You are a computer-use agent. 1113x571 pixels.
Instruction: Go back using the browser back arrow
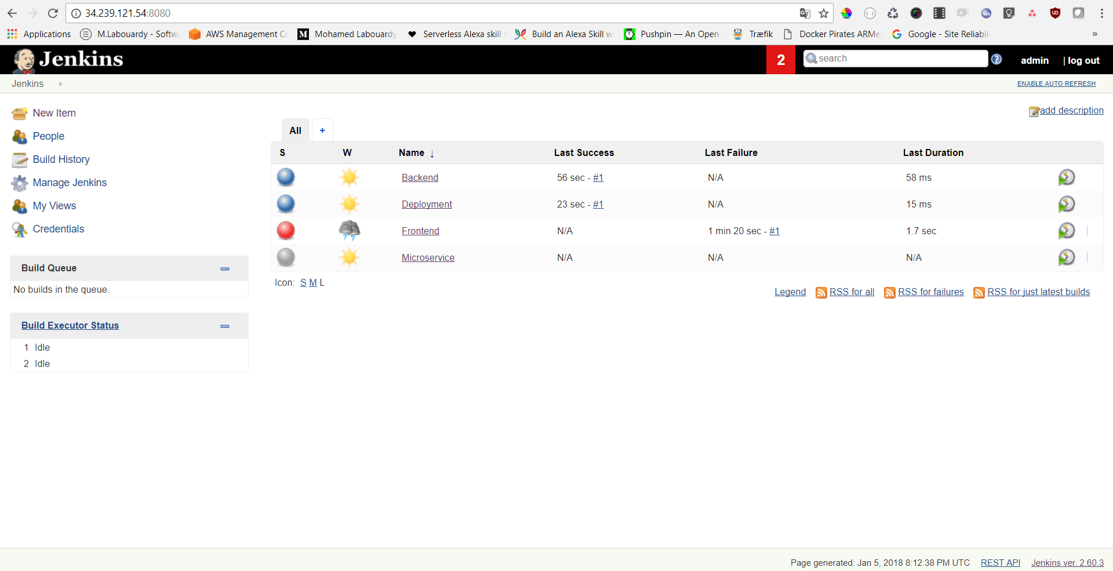coord(12,13)
